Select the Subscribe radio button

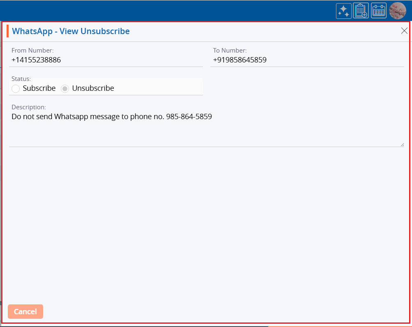click(x=16, y=88)
